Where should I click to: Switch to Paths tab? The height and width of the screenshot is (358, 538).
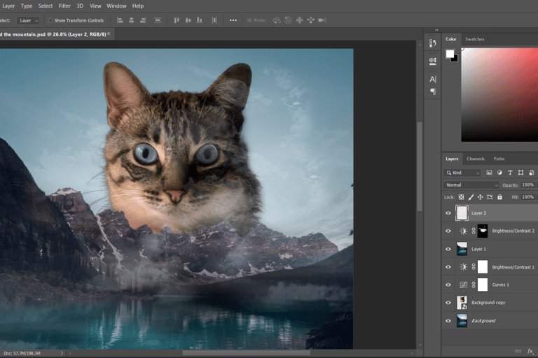click(x=499, y=159)
